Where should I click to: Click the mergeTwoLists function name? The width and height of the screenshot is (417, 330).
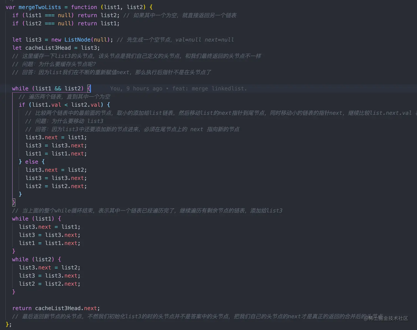click(x=40, y=7)
